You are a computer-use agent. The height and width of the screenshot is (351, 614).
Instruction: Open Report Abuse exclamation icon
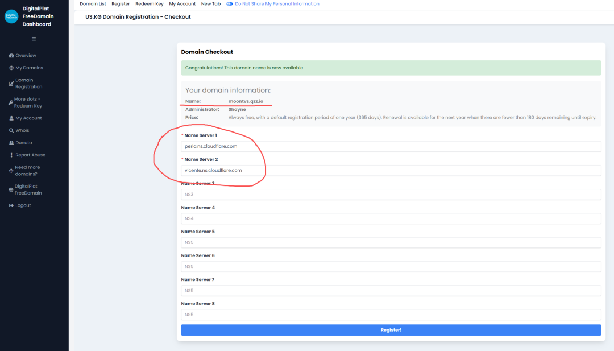[11, 155]
